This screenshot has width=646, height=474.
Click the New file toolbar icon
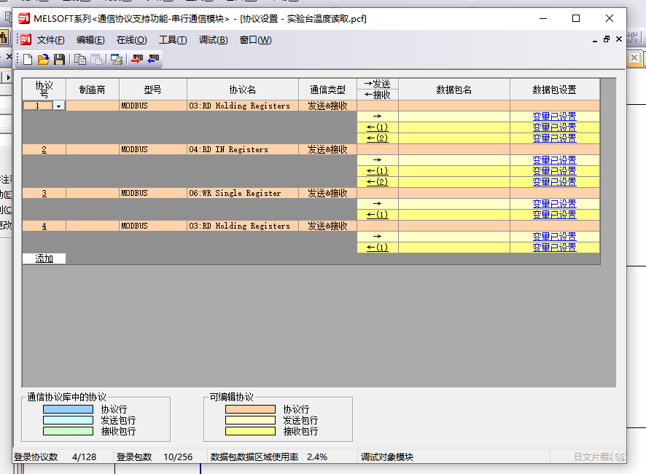pos(28,60)
